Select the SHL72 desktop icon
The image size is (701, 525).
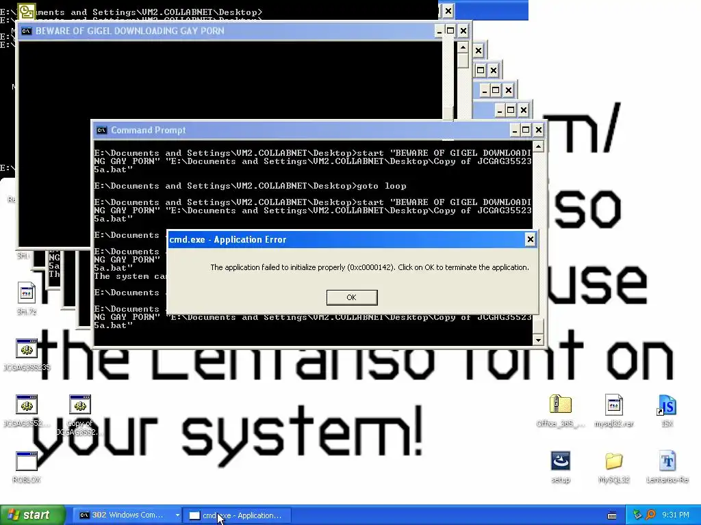(27, 298)
